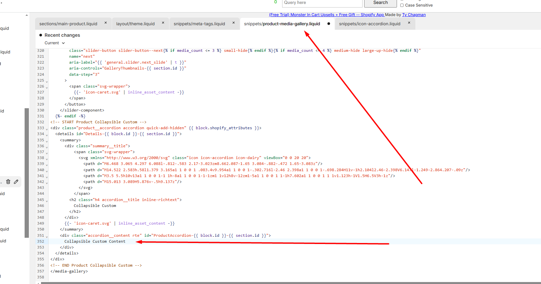Collapse code fold at line 326
Viewport: 541px width, 284px height.
click(x=47, y=87)
